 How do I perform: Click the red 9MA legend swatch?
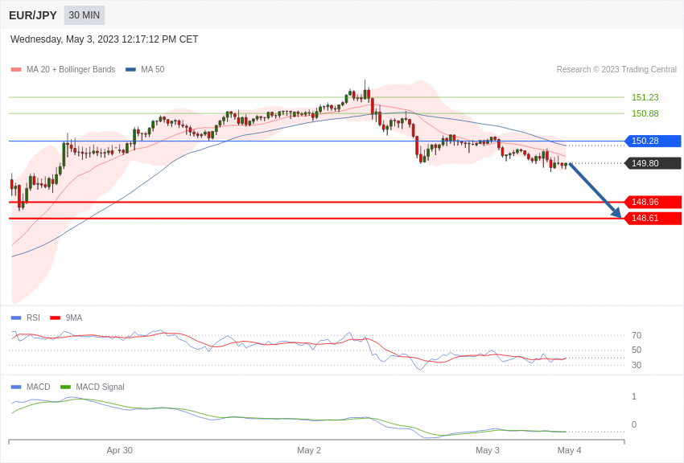click(56, 318)
